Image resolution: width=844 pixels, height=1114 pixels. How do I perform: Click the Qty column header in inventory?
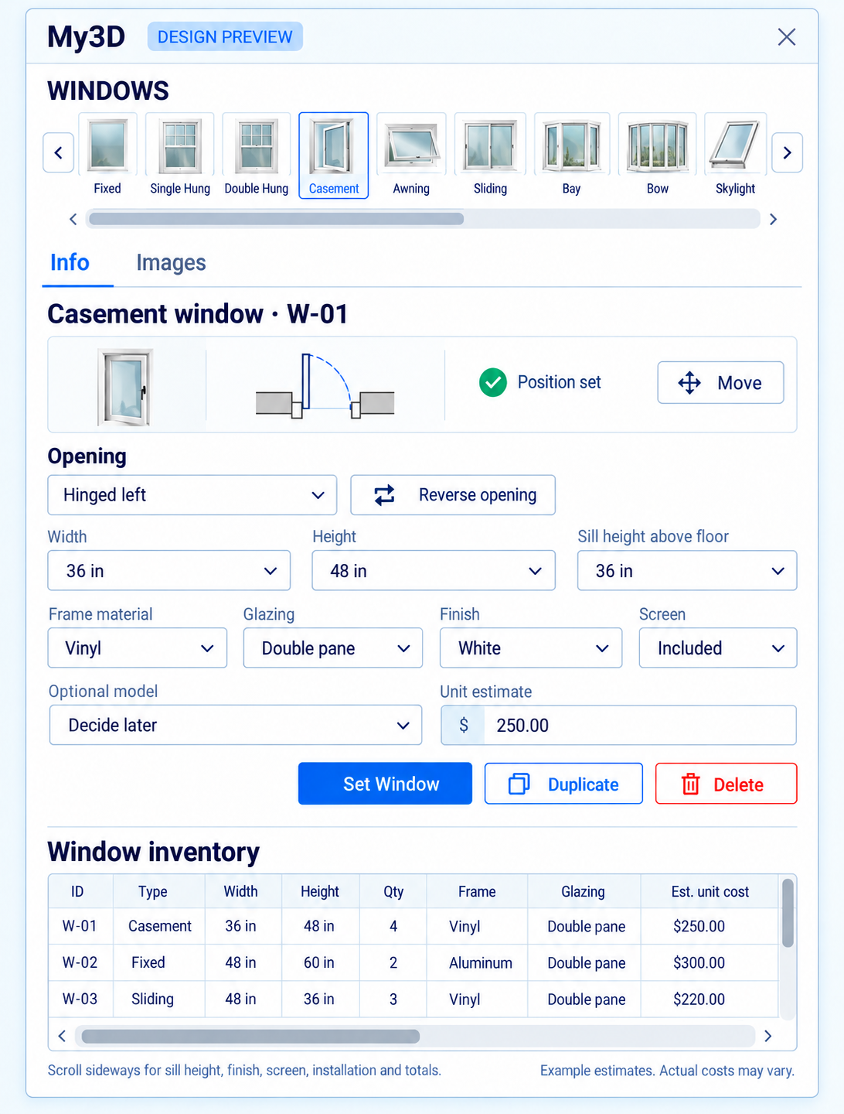(x=393, y=891)
